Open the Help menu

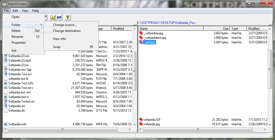[35, 11]
